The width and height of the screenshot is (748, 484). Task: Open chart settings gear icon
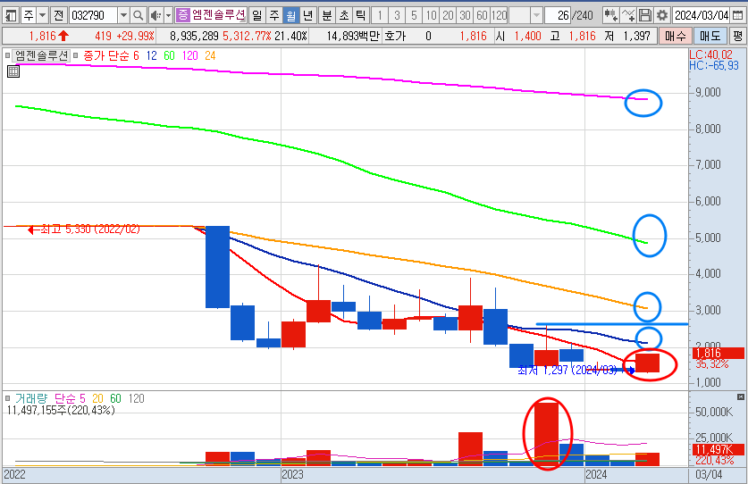tap(661, 16)
